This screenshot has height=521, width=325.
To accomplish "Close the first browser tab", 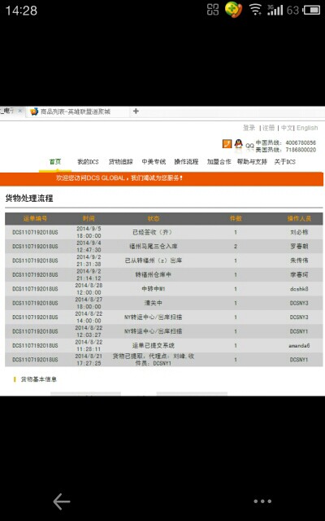I will [19, 112].
